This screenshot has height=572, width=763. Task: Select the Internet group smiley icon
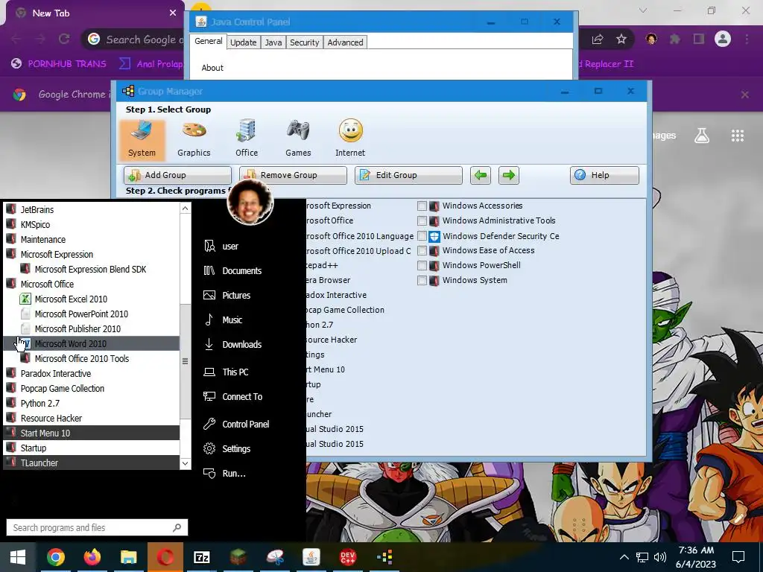350,131
